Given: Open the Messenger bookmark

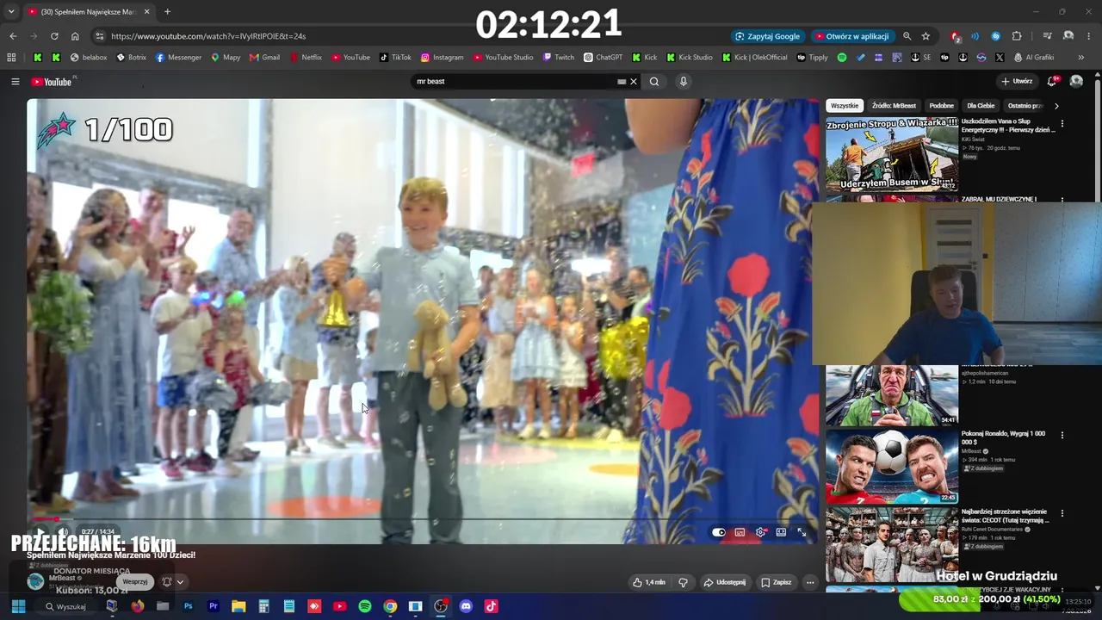Looking at the screenshot, I should 178,58.
